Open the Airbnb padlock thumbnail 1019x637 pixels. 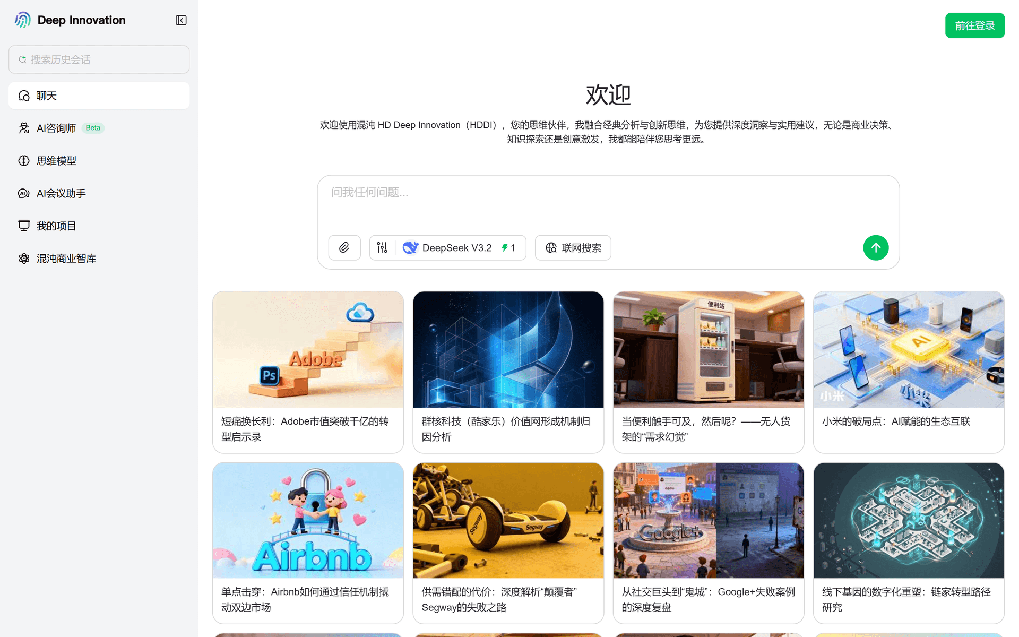coord(308,520)
